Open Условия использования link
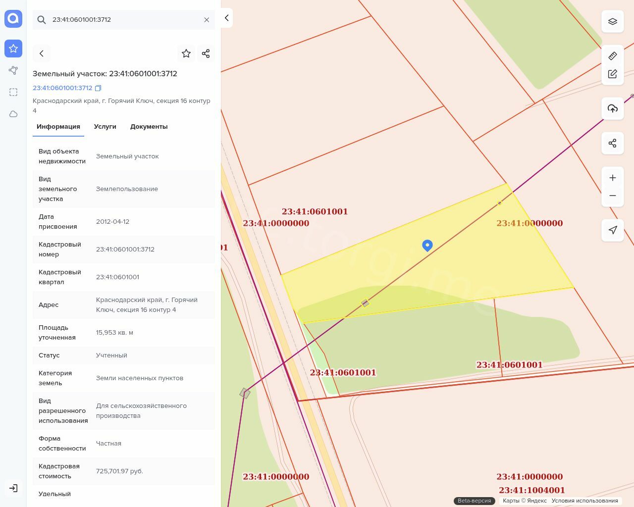Viewport: 634px width, 507px height. 584,501
